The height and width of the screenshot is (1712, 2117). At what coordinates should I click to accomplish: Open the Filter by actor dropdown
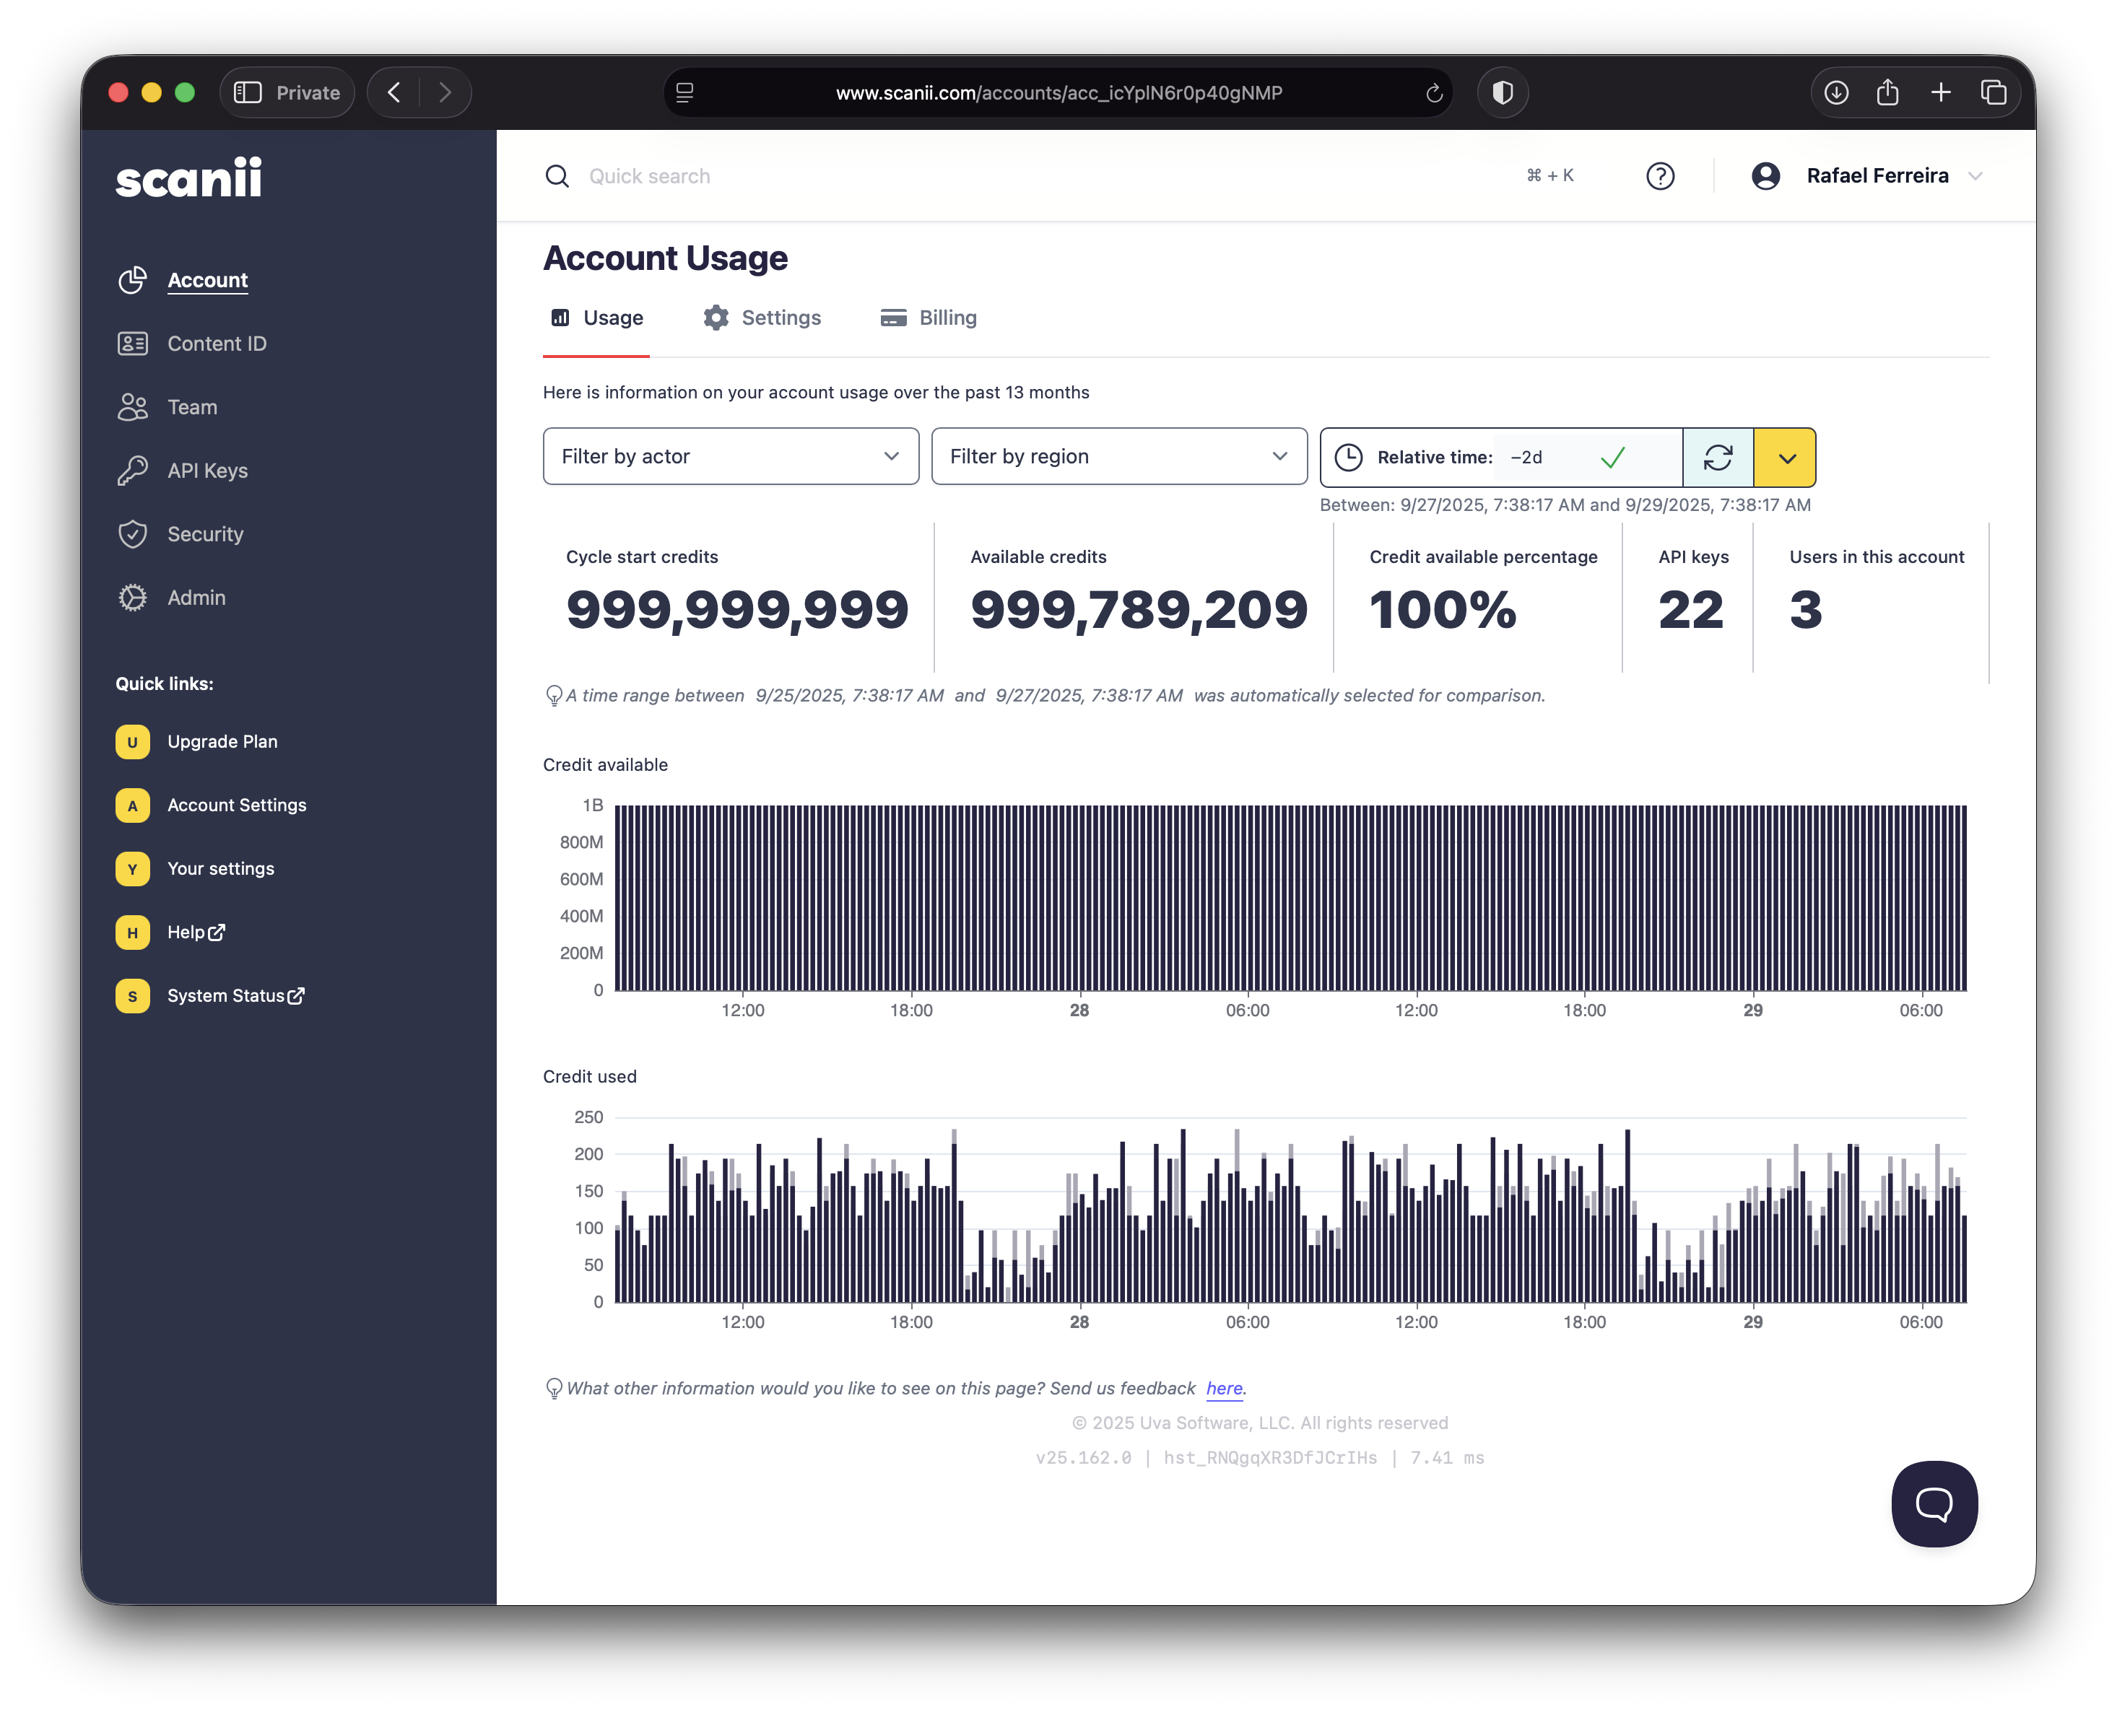click(730, 455)
